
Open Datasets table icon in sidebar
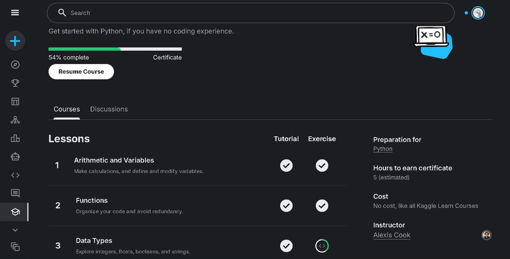(x=15, y=101)
